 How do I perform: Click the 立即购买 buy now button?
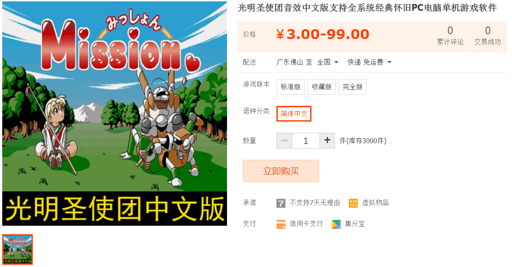click(281, 171)
